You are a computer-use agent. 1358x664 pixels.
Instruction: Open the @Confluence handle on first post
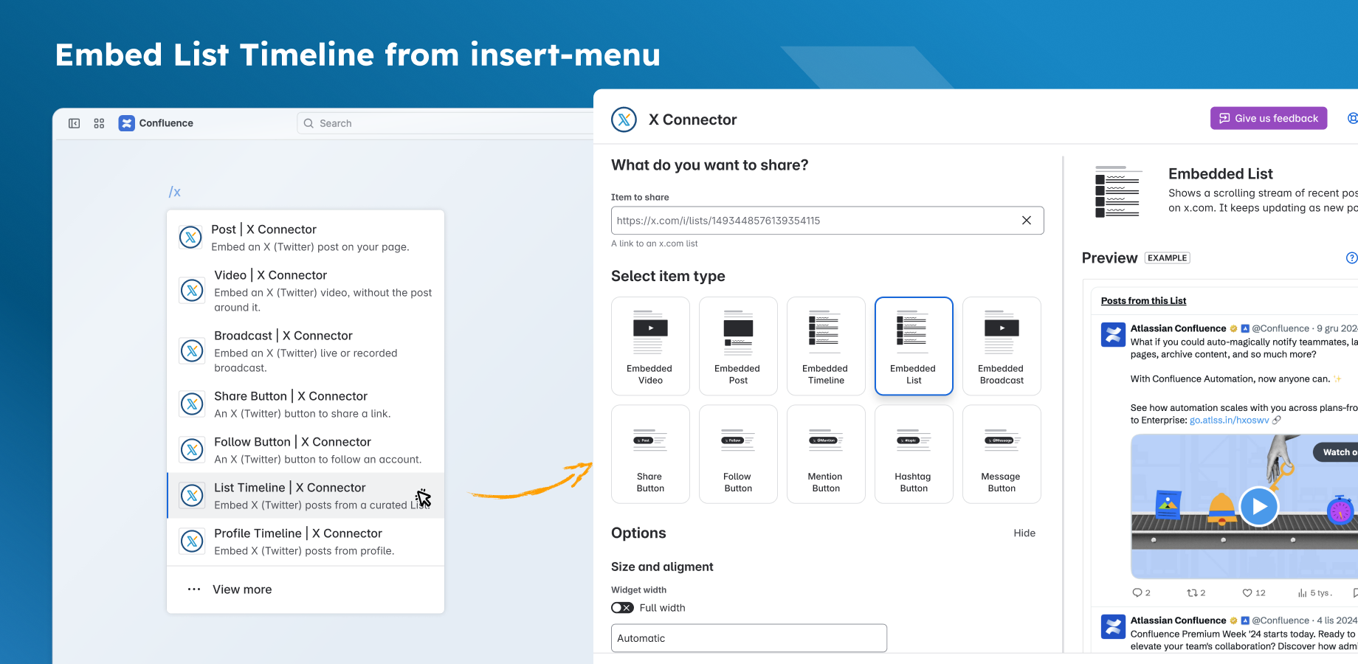tap(1281, 328)
